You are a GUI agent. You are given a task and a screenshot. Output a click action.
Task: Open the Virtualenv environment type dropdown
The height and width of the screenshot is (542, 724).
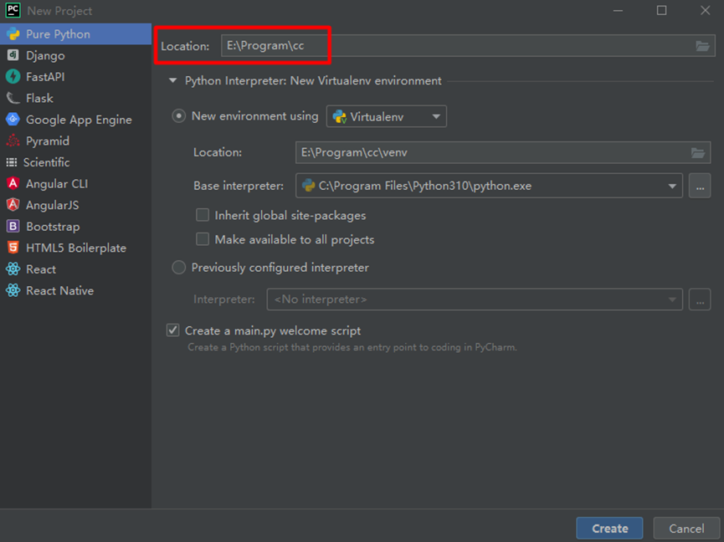387,117
